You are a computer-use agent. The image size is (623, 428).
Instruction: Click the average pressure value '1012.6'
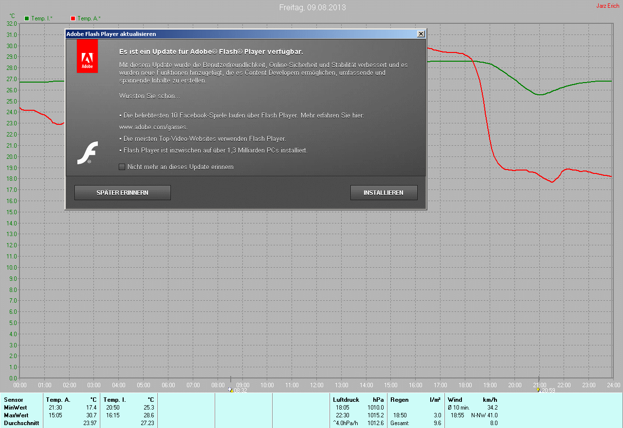point(376,423)
